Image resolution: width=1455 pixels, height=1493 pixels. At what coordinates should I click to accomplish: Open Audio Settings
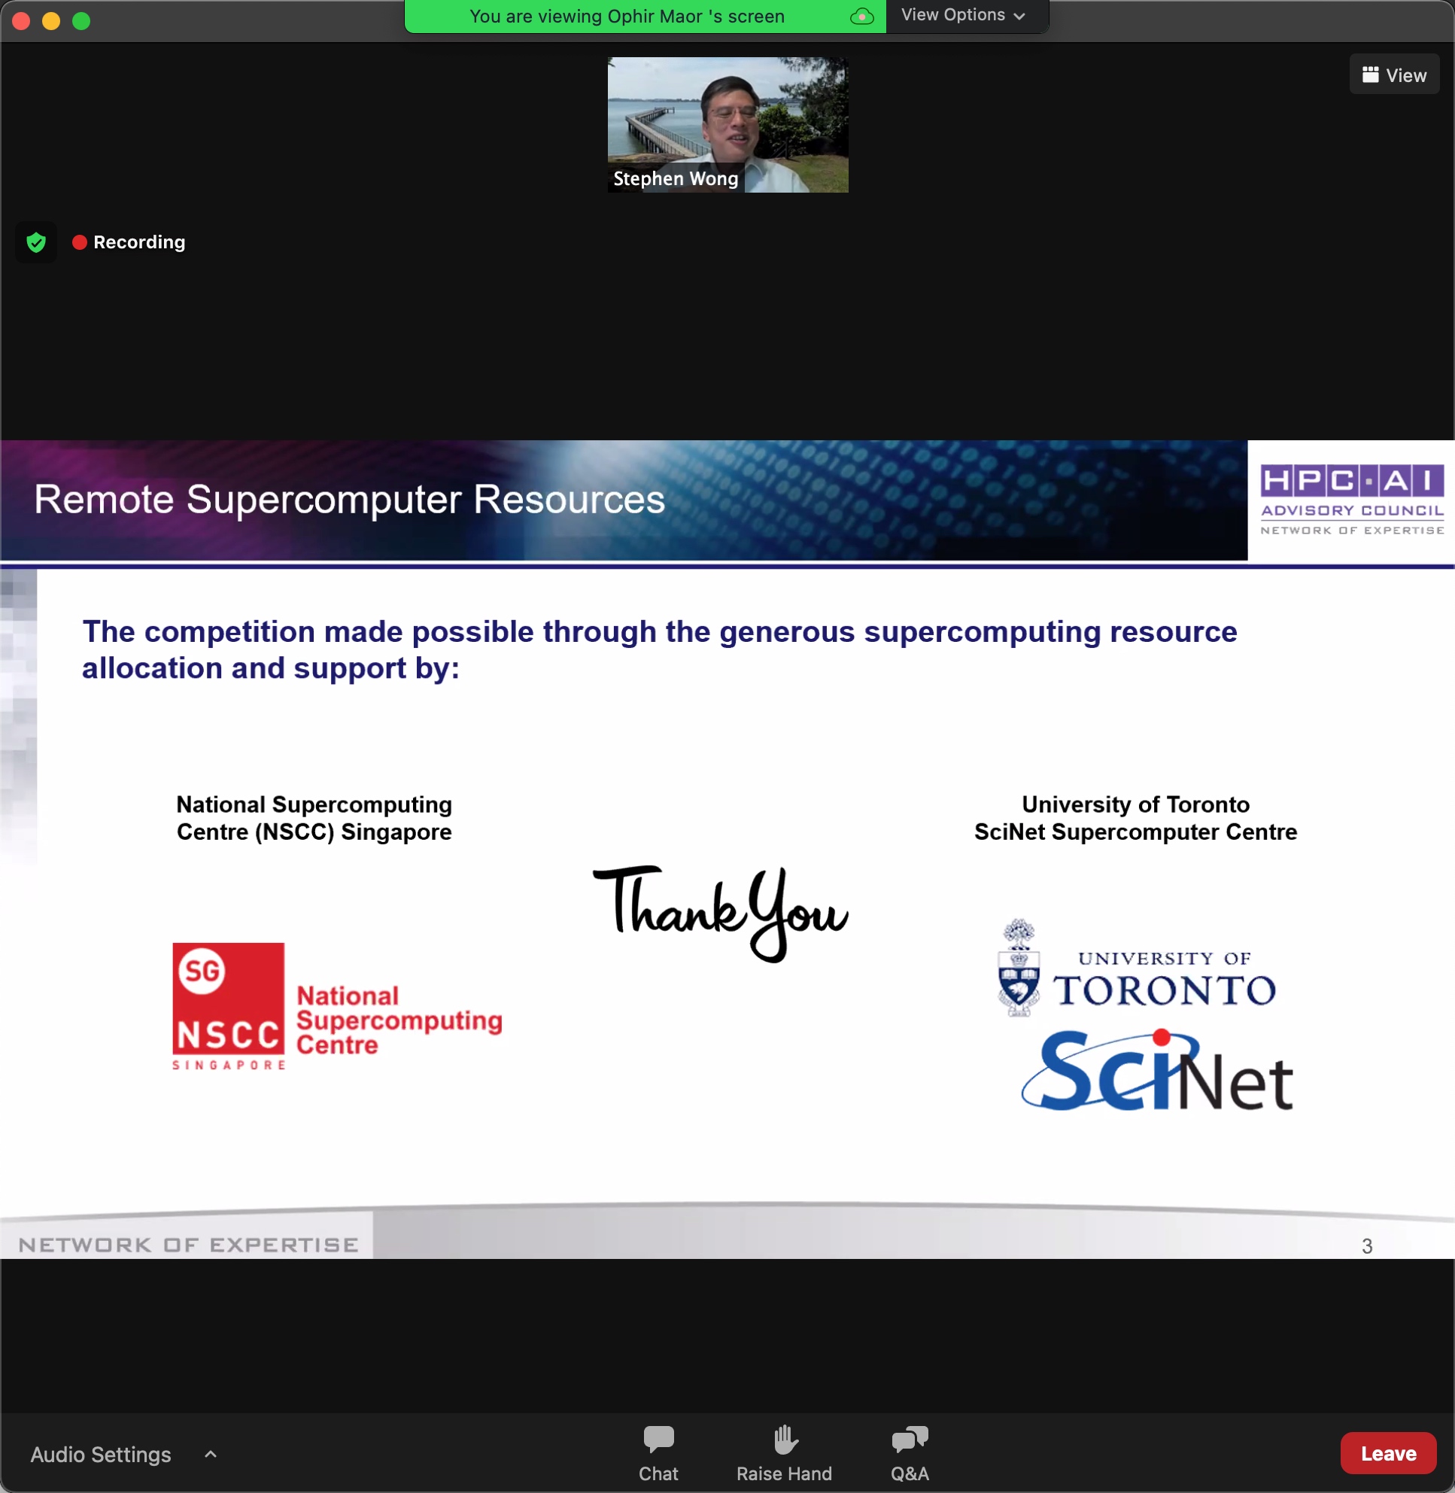101,1454
